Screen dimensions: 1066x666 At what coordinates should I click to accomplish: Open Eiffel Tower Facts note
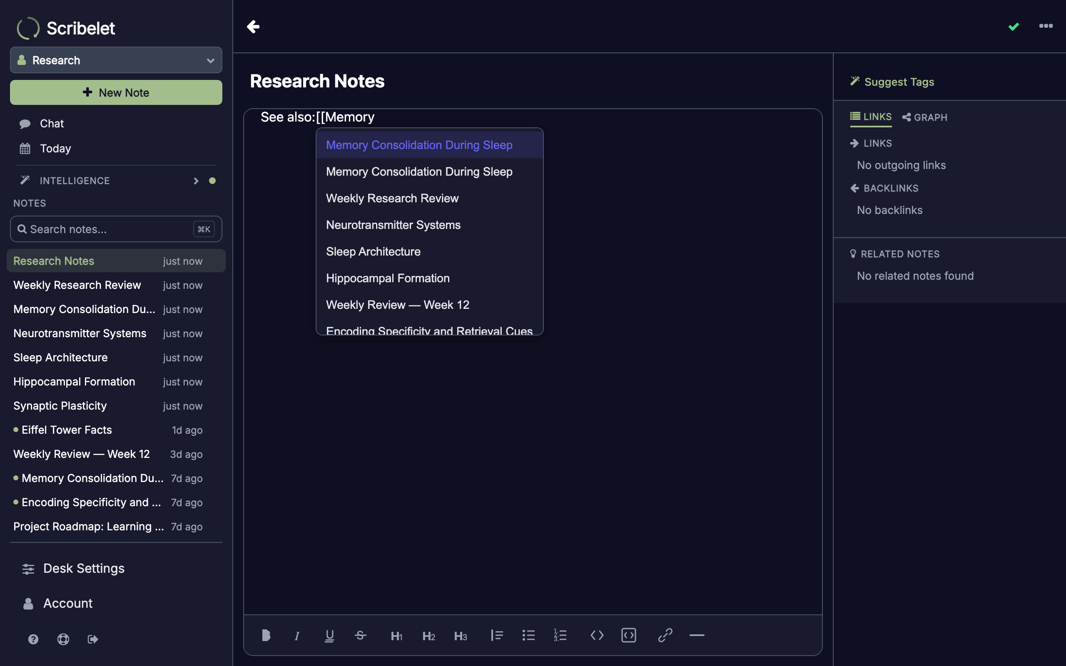116,430
